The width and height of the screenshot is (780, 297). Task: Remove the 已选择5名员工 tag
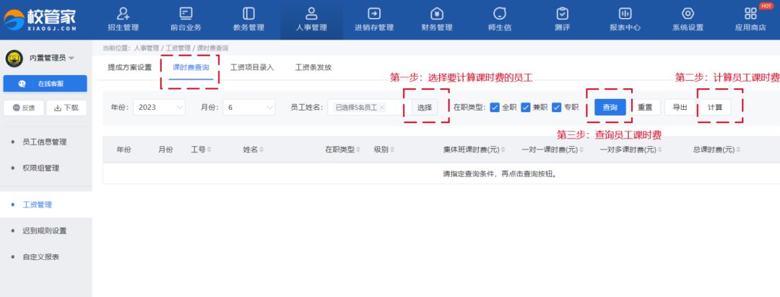click(x=382, y=107)
